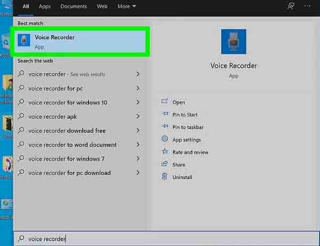Click the Pin to taskbar pin icon
Image resolution: width=320 pixels, height=246 pixels.
(165, 126)
